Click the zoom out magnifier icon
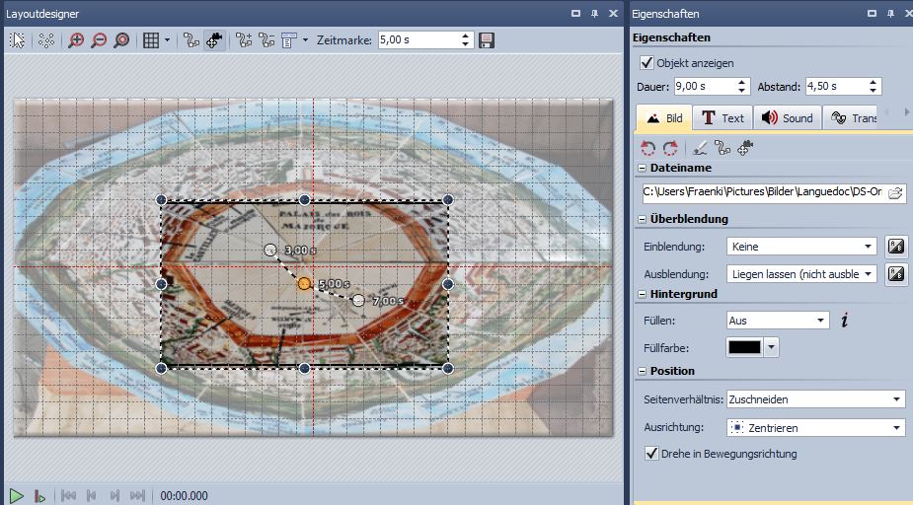913x505 pixels. [99, 40]
